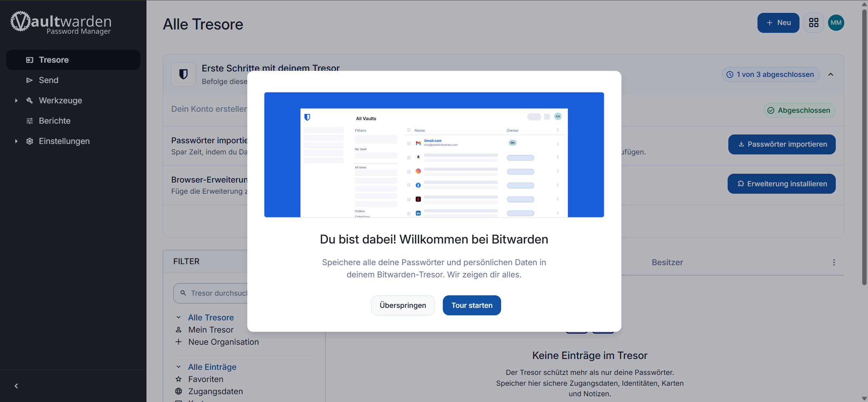Click the Send paper plane icon
The height and width of the screenshot is (402, 868).
(30, 80)
